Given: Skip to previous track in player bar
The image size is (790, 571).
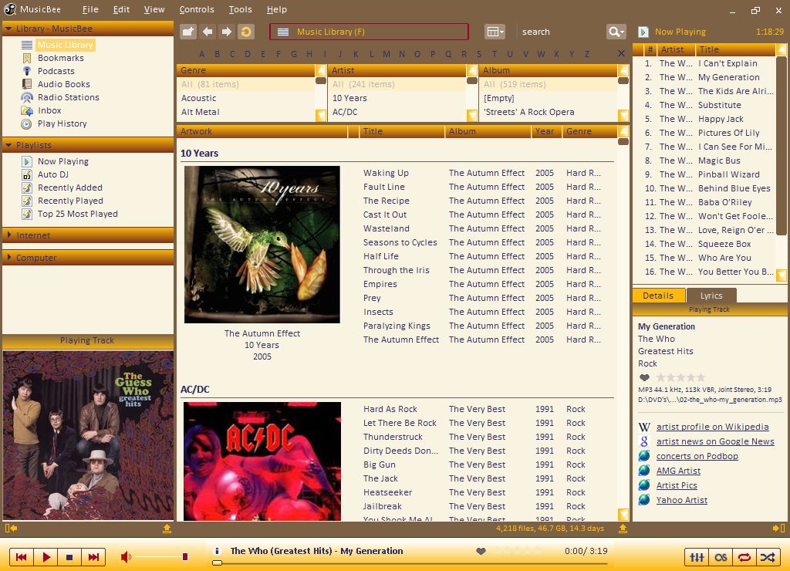Looking at the screenshot, I should [21, 557].
